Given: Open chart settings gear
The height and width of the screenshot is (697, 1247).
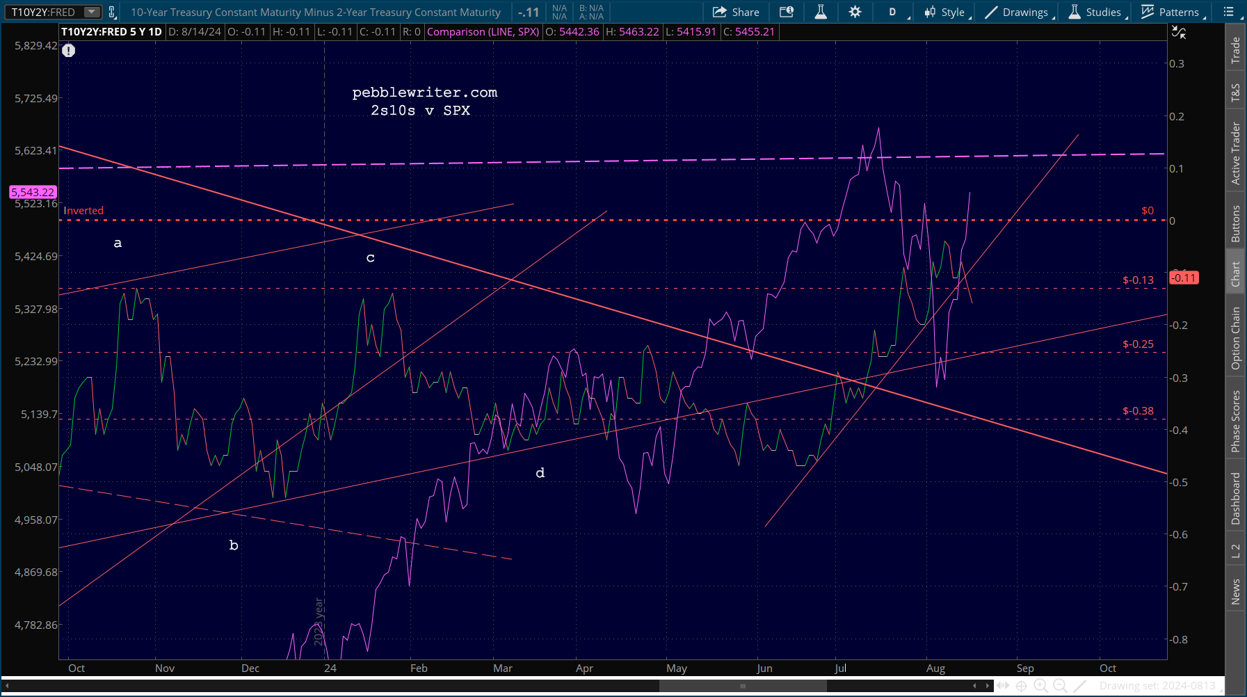Looking at the screenshot, I should click(855, 12).
